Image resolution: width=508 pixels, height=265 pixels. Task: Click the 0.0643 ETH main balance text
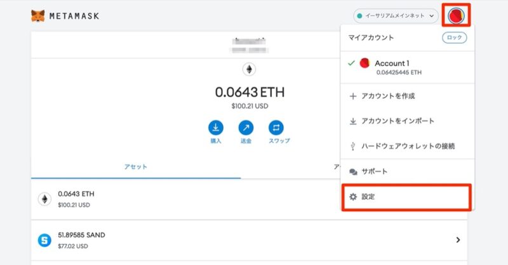coord(250,92)
